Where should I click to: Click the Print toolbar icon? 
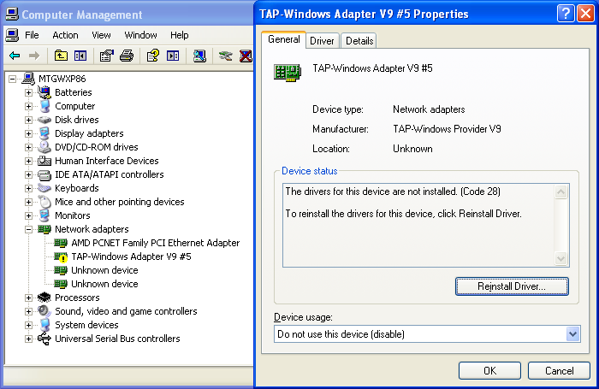point(127,56)
